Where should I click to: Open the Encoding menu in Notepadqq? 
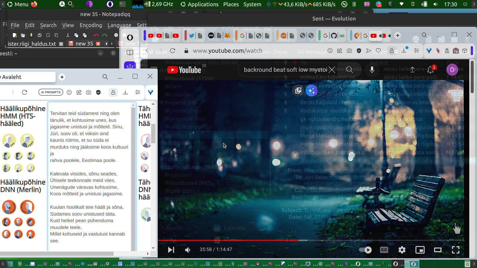tap(91, 25)
